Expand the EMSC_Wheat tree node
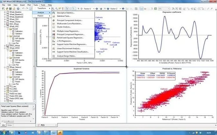The width and height of the screenshot is (217, 135). pos(5,46)
